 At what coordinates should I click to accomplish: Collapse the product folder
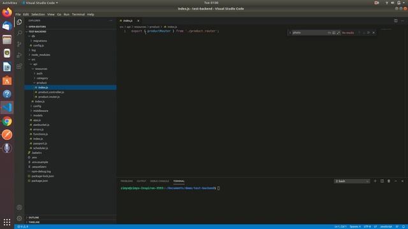(x=41, y=83)
